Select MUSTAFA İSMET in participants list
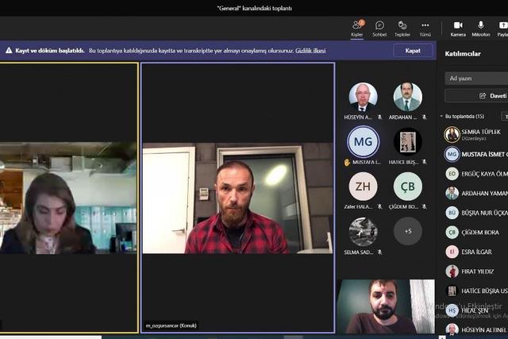The image size is (508, 339). point(475,154)
